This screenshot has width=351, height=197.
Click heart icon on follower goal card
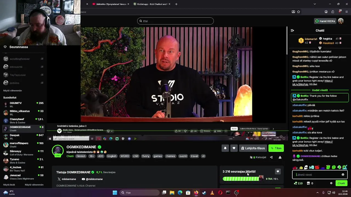[278, 172]
